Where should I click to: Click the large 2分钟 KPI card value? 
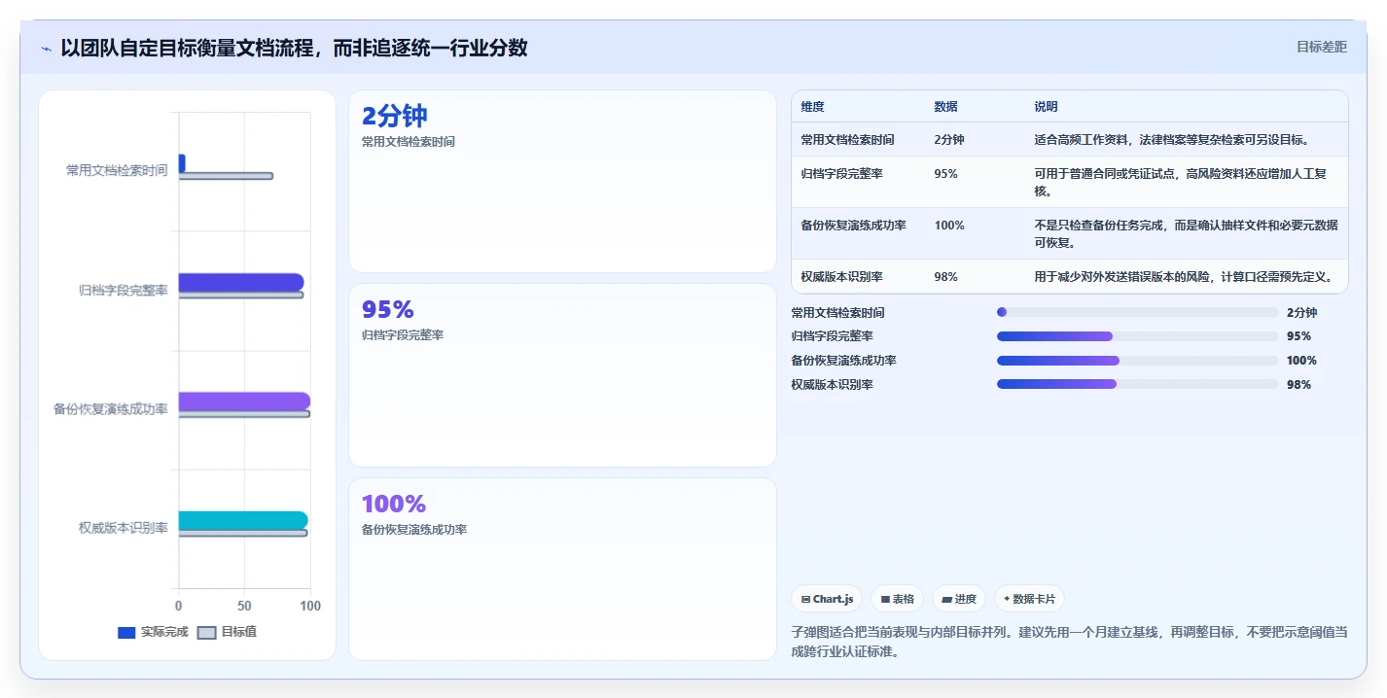tap(395, 117)
